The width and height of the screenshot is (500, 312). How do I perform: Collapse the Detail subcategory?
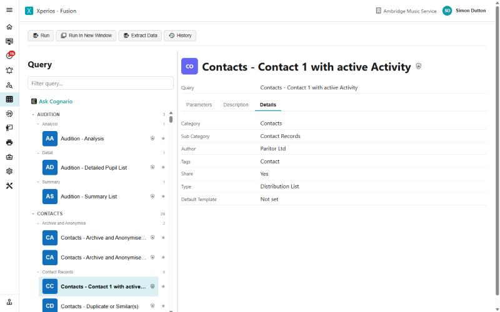tap(38, 153)
